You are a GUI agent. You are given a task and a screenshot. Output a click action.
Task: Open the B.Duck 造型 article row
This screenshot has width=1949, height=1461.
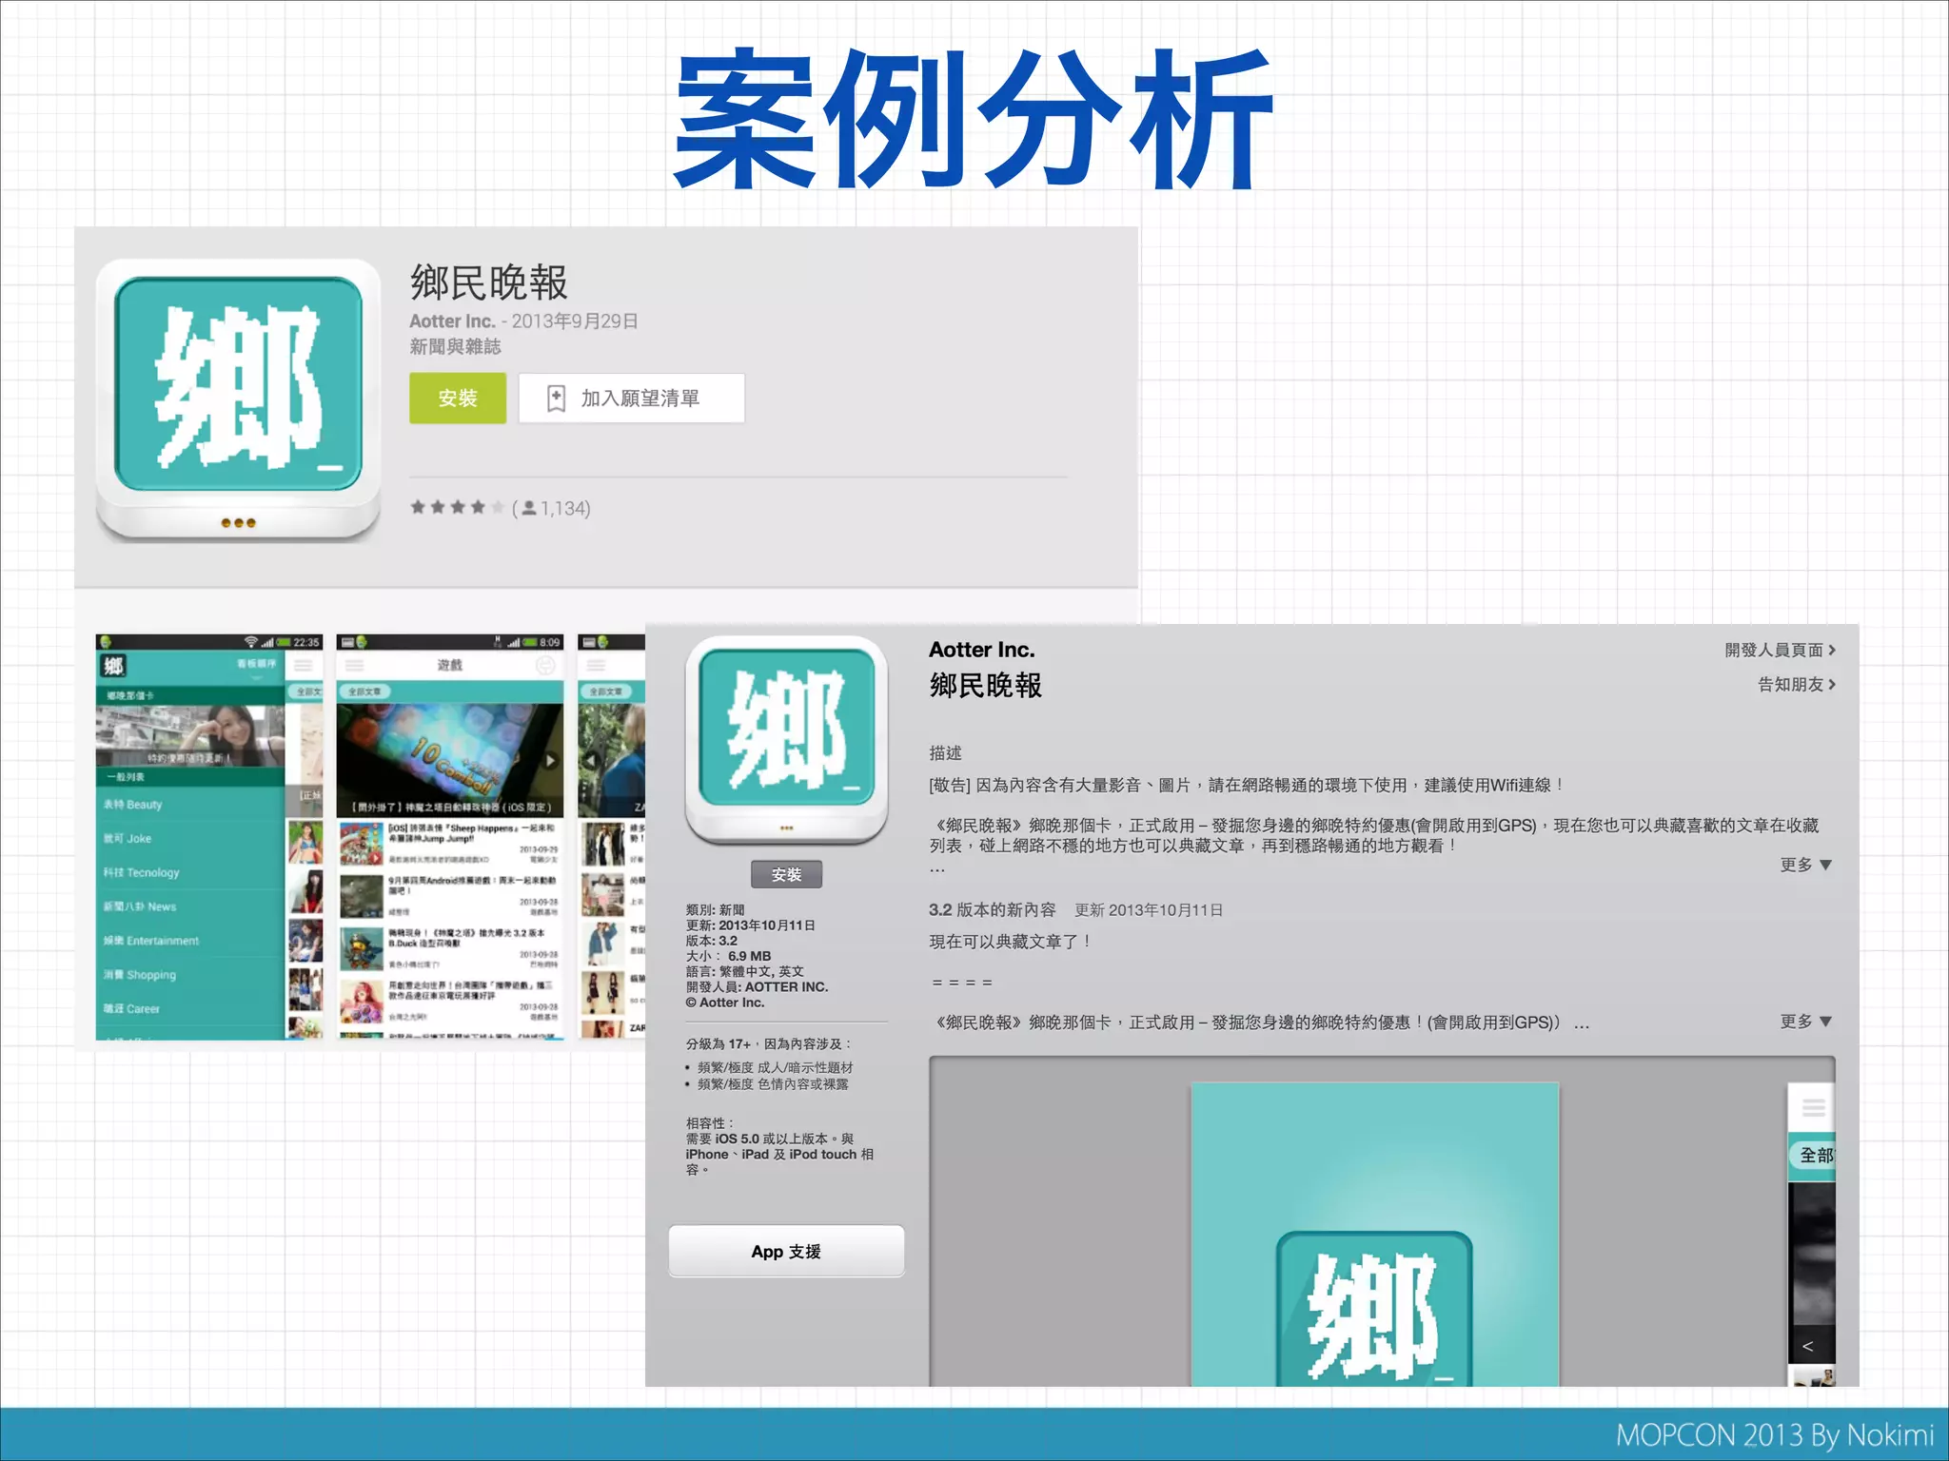[450, 948]
